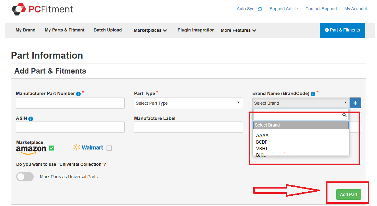This screenshot has height=206, width=377.
Task: Toggle Mark Parts as Universal Parts
Action: tap(25, 177)
